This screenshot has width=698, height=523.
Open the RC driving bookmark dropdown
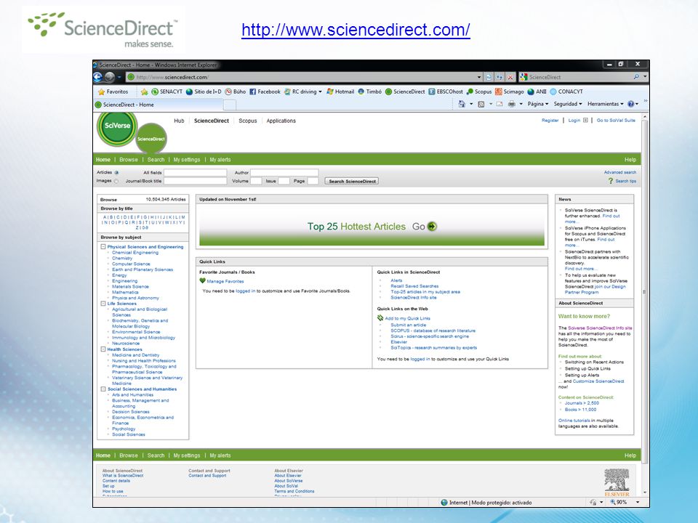click(x=320, y=92)
